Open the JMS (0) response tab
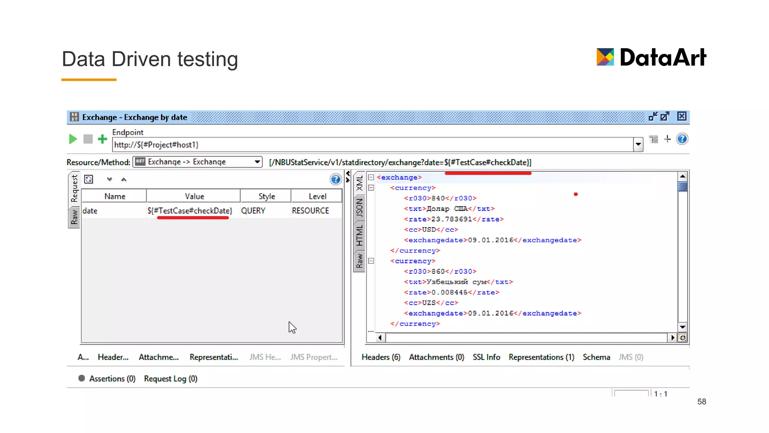 click(631, 357)
